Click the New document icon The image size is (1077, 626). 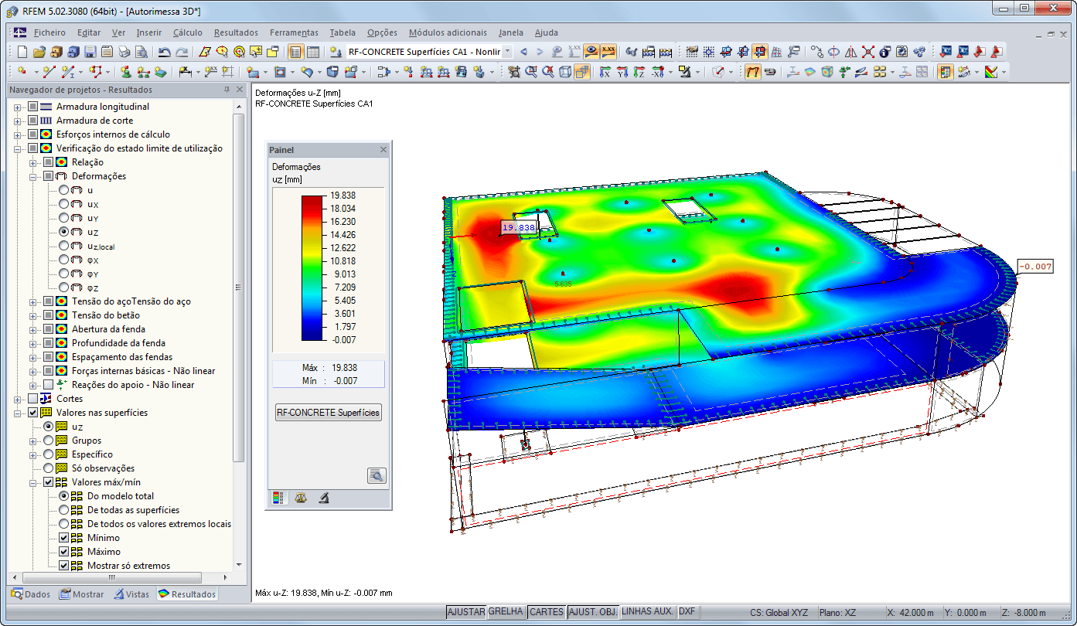[x=22, y=52]
